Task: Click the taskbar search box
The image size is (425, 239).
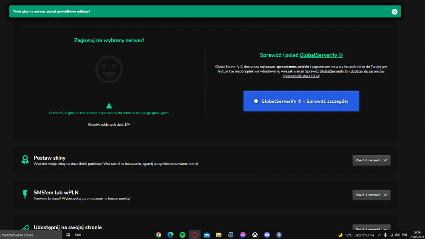Action: [31, 235]
